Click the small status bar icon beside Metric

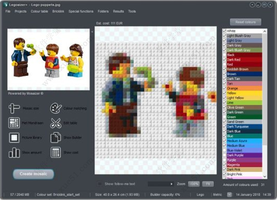point(229,195)
